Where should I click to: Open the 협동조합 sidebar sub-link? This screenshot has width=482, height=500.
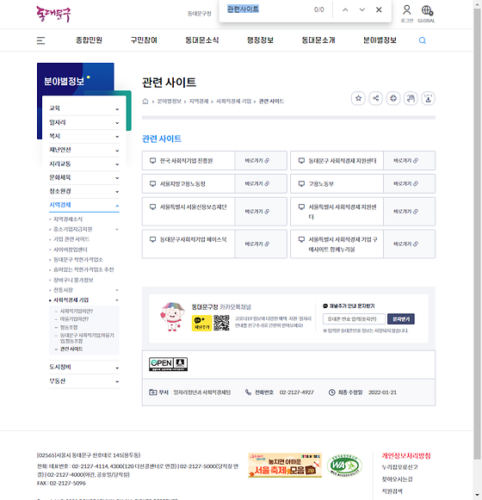pos(69,327)
